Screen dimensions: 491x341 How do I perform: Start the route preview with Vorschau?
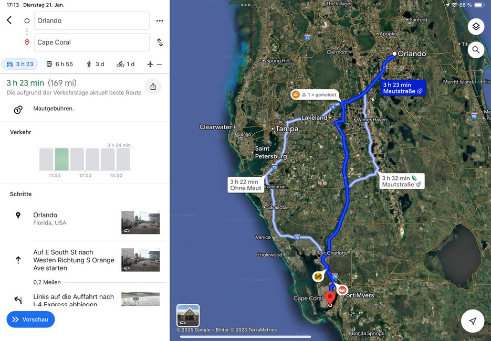pos(30,319)
